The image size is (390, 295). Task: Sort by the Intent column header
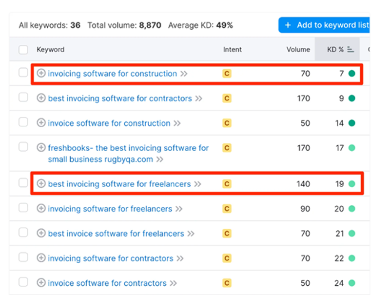click(233, 50)
